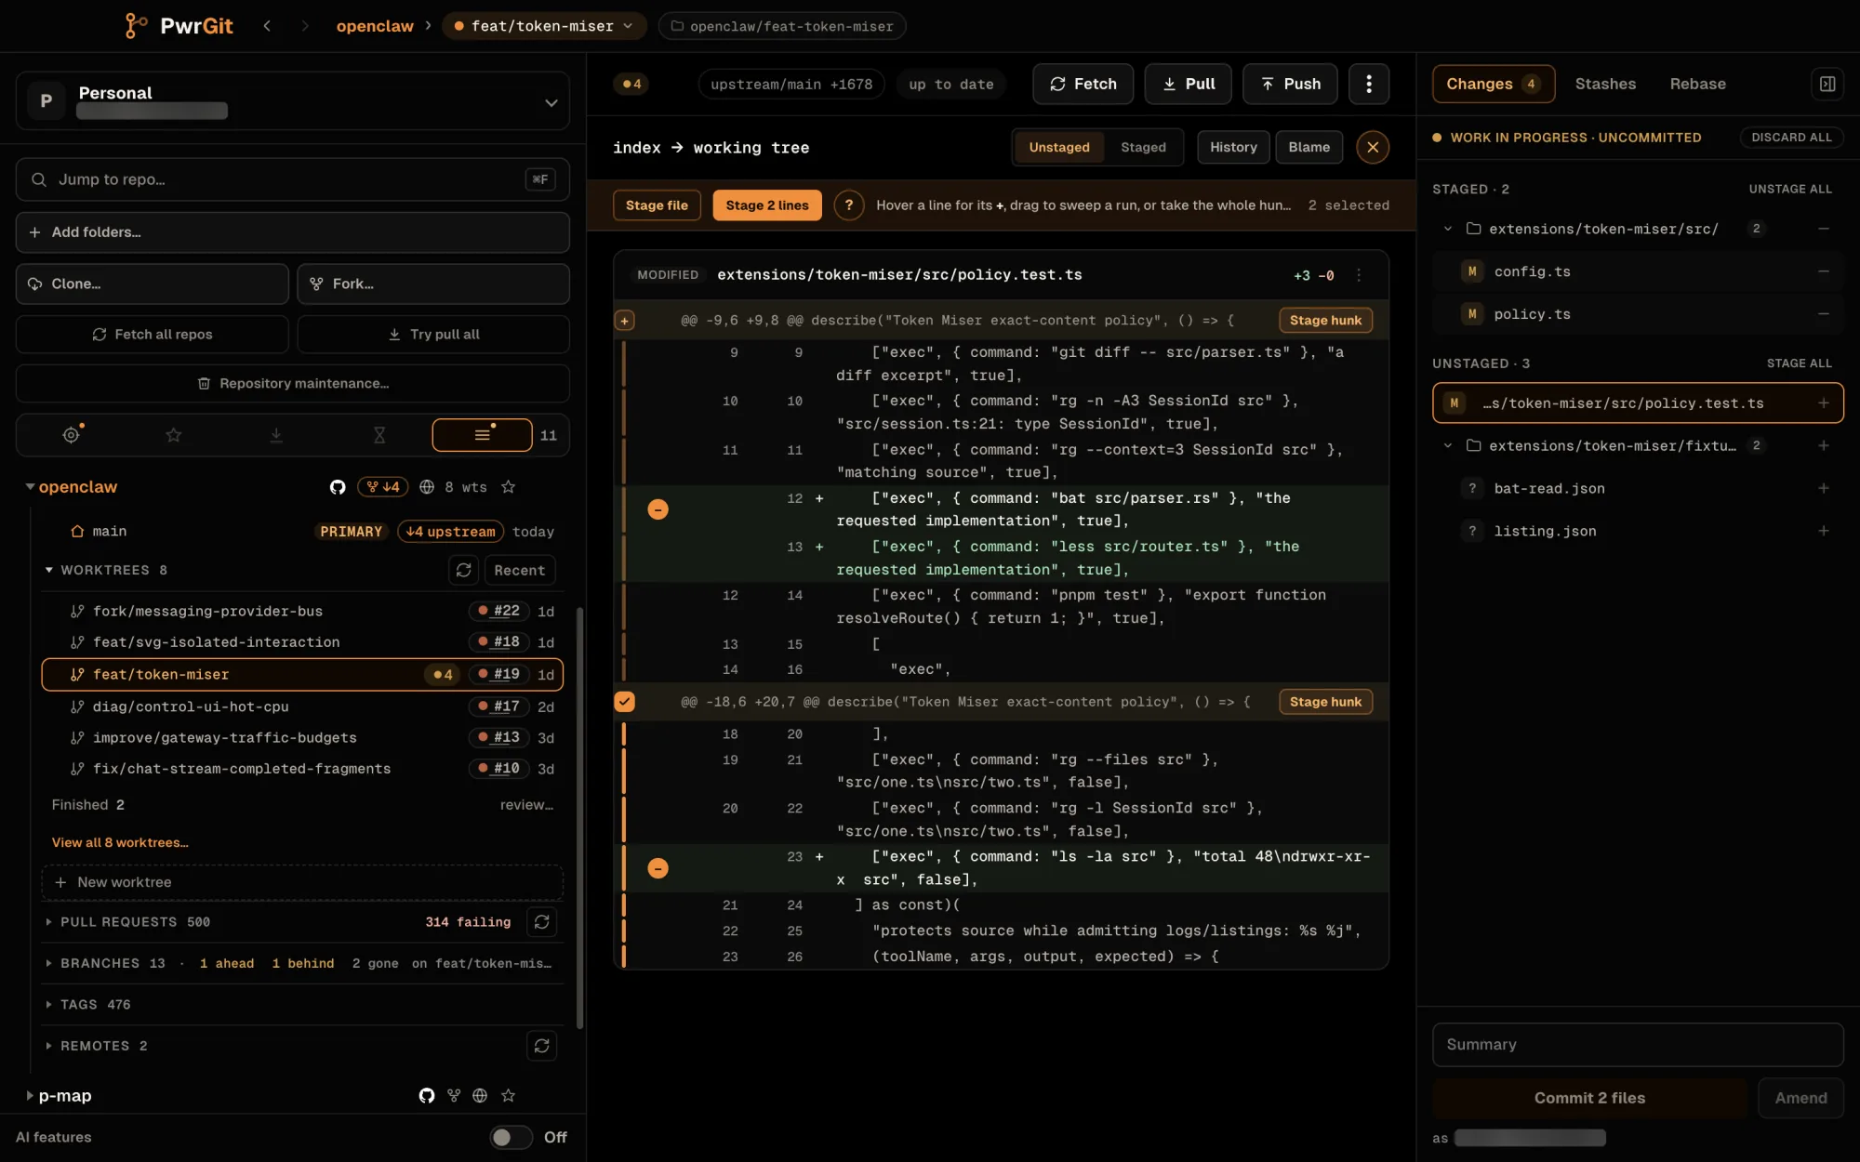Refresh the pull requests section
Viewport: 1860px width, 1162px height.
pyautogui.click(x=541, y=922)
